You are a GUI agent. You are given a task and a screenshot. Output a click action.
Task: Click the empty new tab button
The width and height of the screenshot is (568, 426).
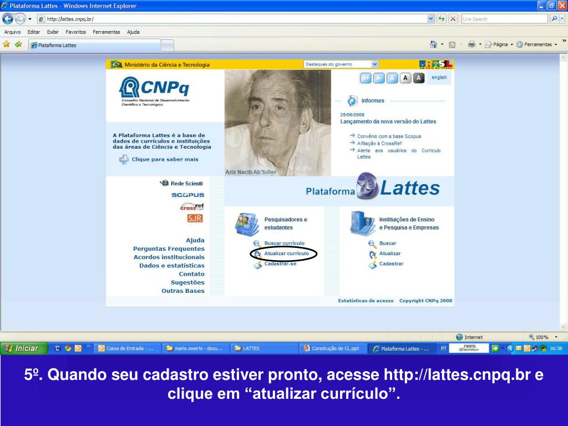[x=168, y=45]
